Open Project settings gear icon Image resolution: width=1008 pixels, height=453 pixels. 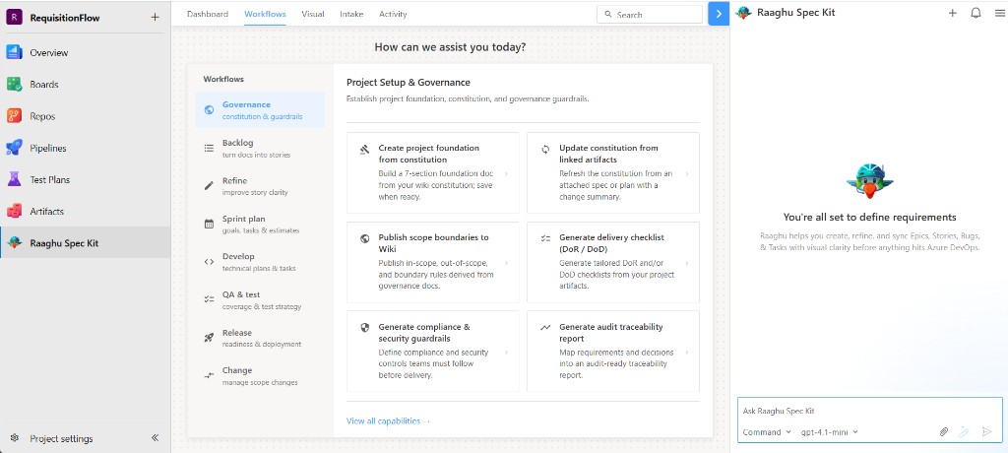(15, 438)
